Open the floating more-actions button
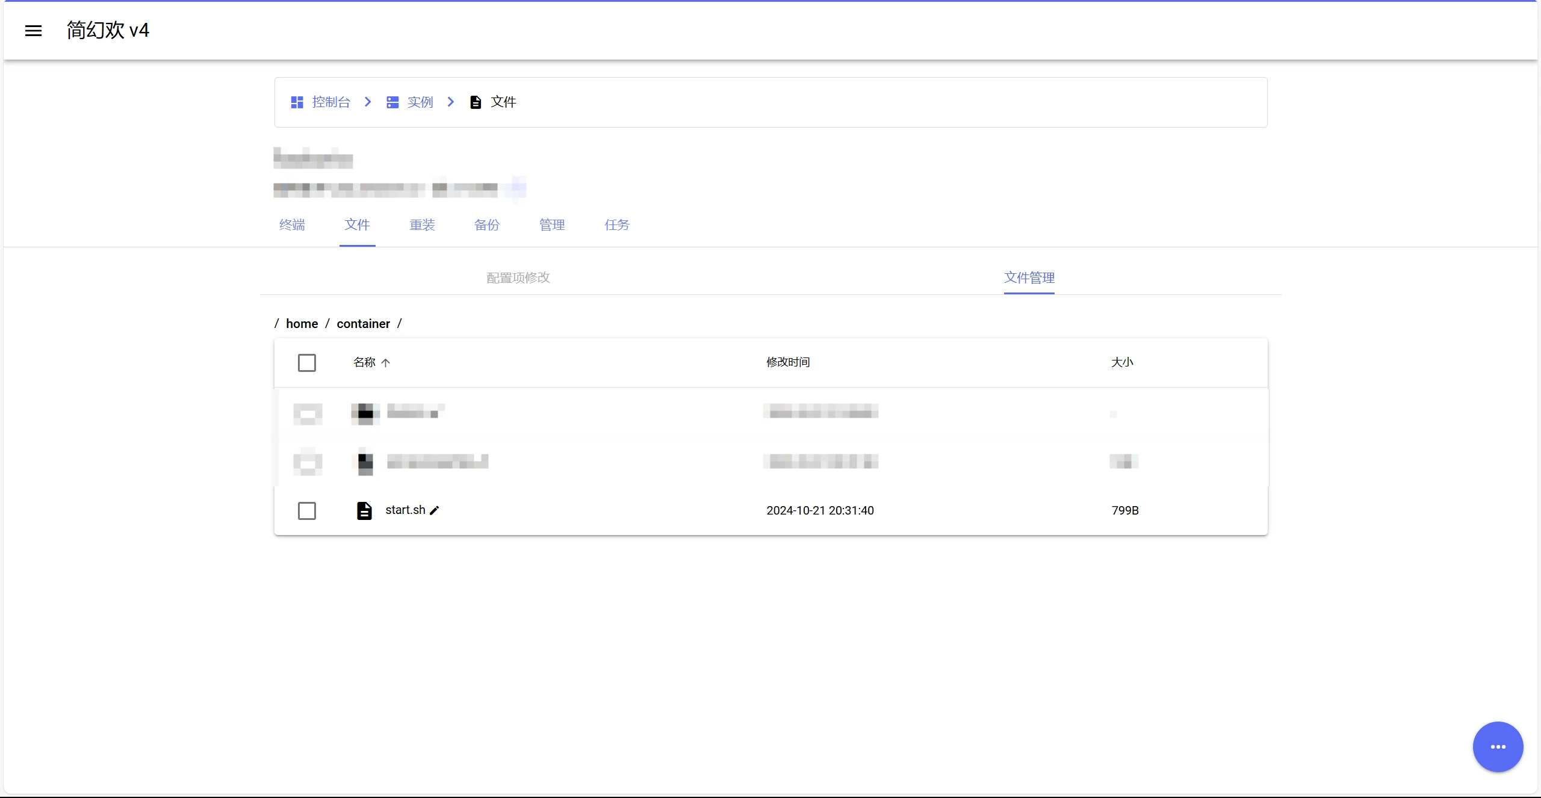 click(1497, 746)
